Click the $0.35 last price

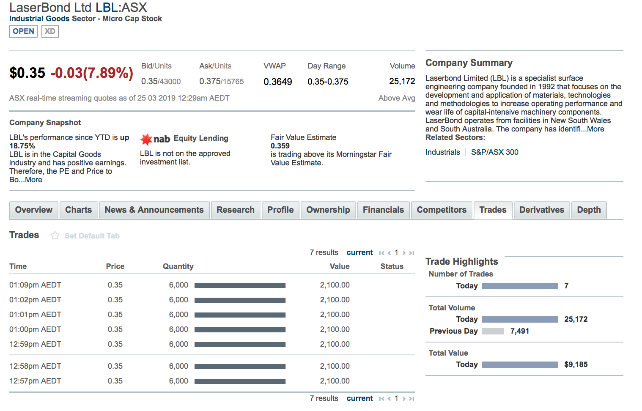(x=27, y=73)
